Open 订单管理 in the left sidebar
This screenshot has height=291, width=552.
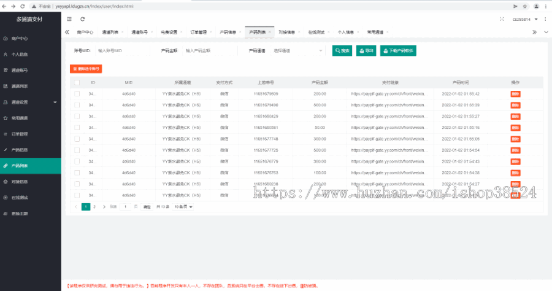20,134
